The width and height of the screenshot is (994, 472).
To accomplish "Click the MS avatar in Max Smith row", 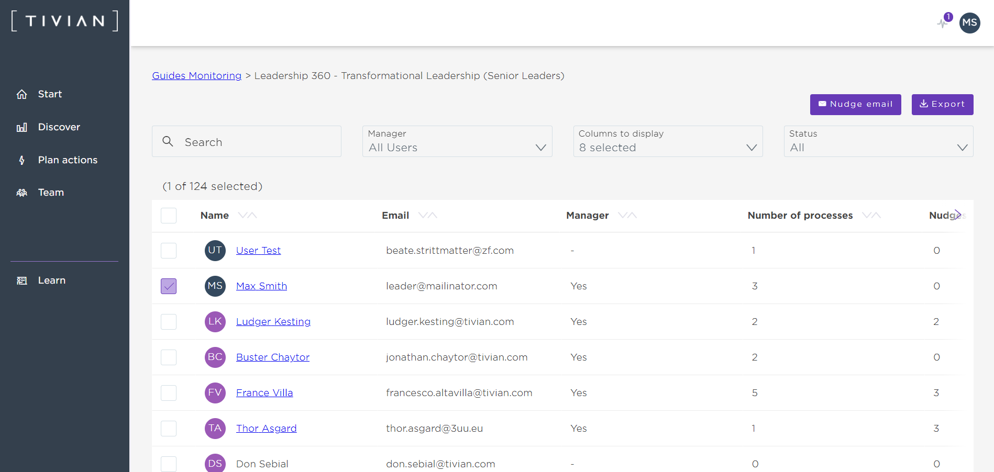I will click(x=215, y=286).
